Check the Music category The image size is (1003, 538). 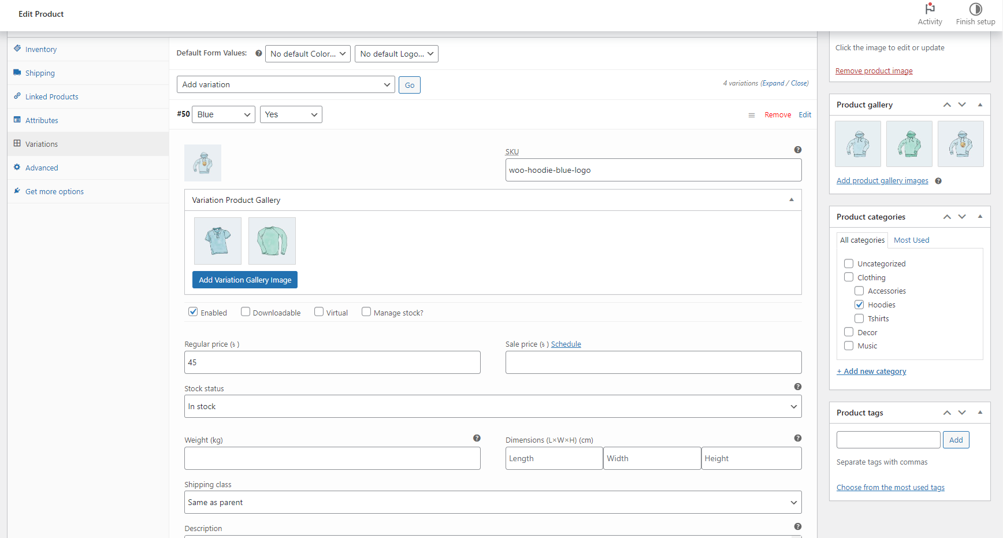849,346
